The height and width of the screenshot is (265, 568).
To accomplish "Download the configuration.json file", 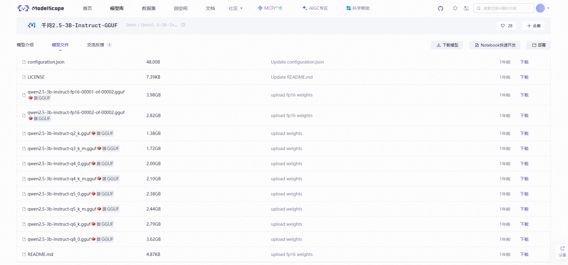I will 524,62.
